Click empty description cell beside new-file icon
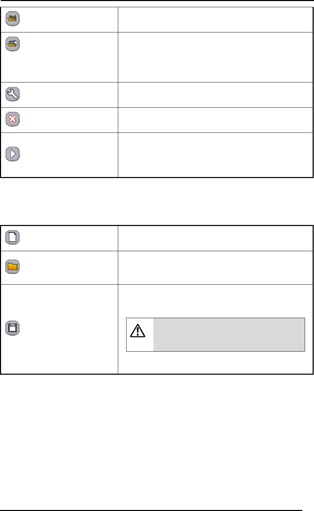314x511 pixels. 215,238
